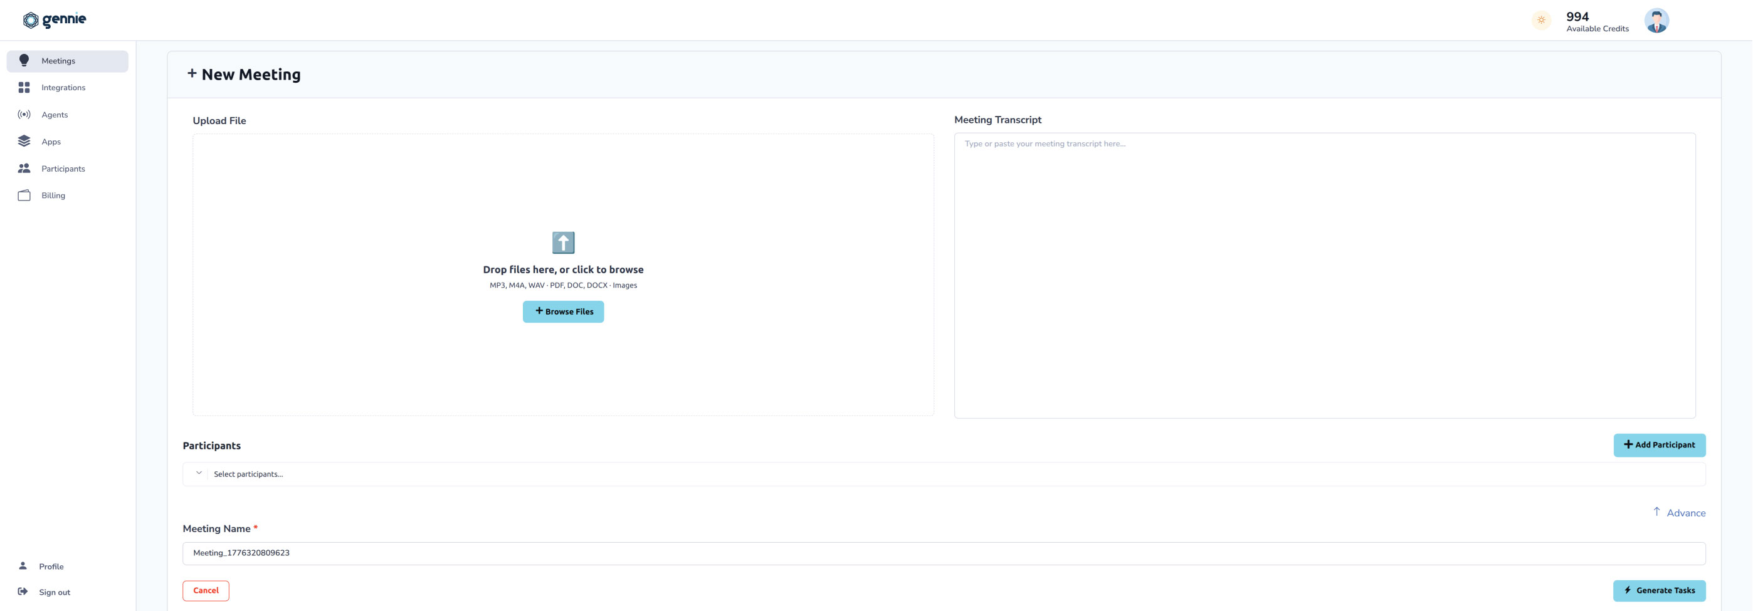
Task: Click the supported file formats text
Action: 563,285
